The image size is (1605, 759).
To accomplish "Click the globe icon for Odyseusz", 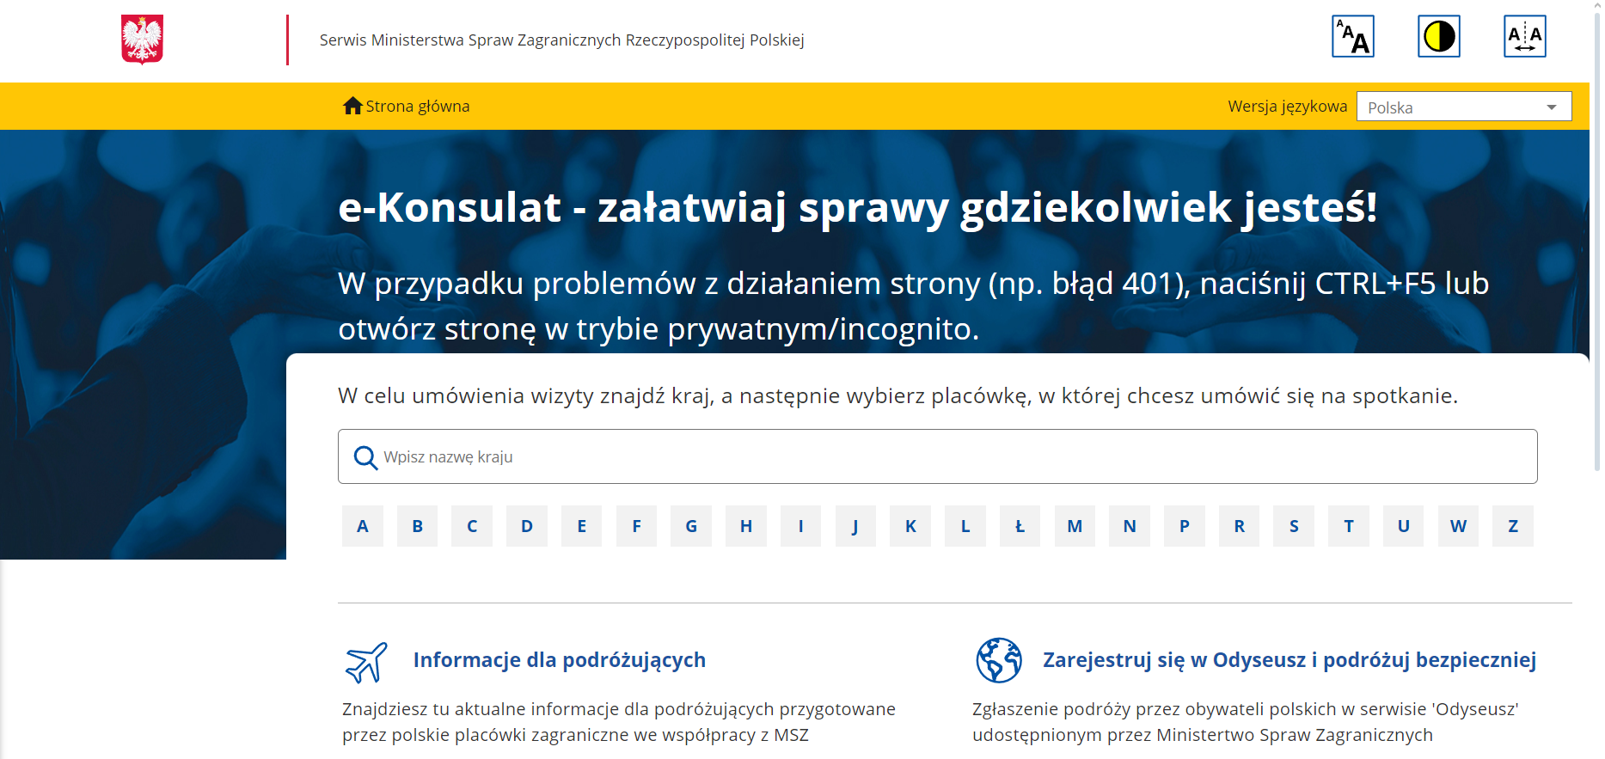I will [998, 660].
